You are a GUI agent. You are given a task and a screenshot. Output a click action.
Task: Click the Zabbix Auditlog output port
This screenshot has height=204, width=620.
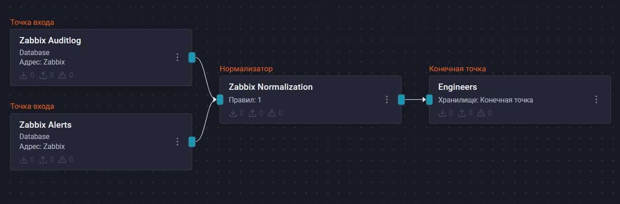[192, 57]
